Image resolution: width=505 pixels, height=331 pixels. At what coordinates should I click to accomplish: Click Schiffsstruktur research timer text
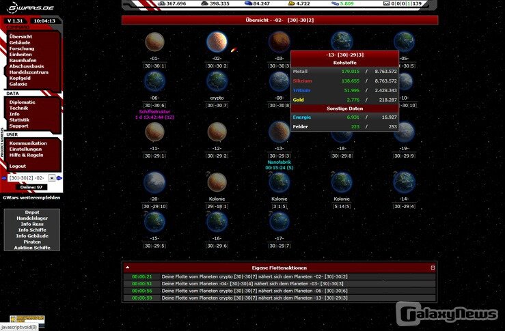[154, 115]
